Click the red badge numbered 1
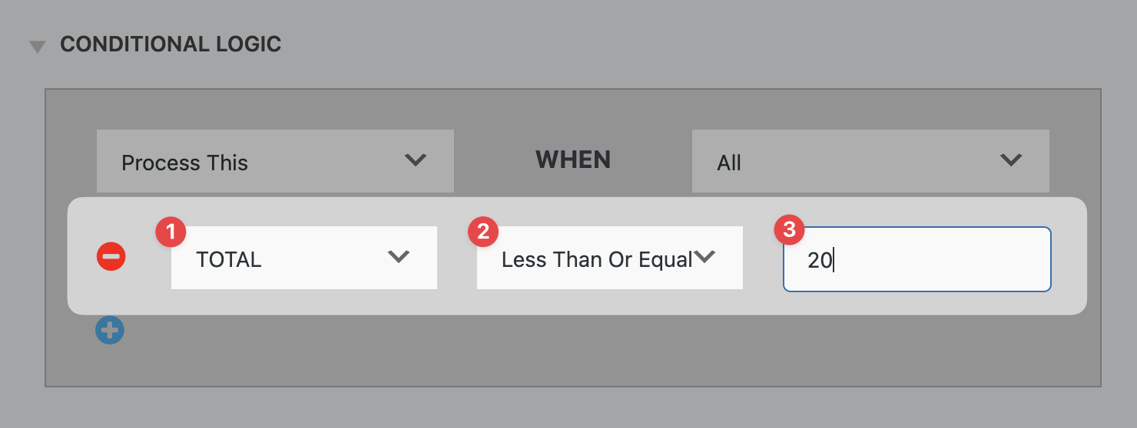This screenshot has width=1137, height=428. pos(171,231)
